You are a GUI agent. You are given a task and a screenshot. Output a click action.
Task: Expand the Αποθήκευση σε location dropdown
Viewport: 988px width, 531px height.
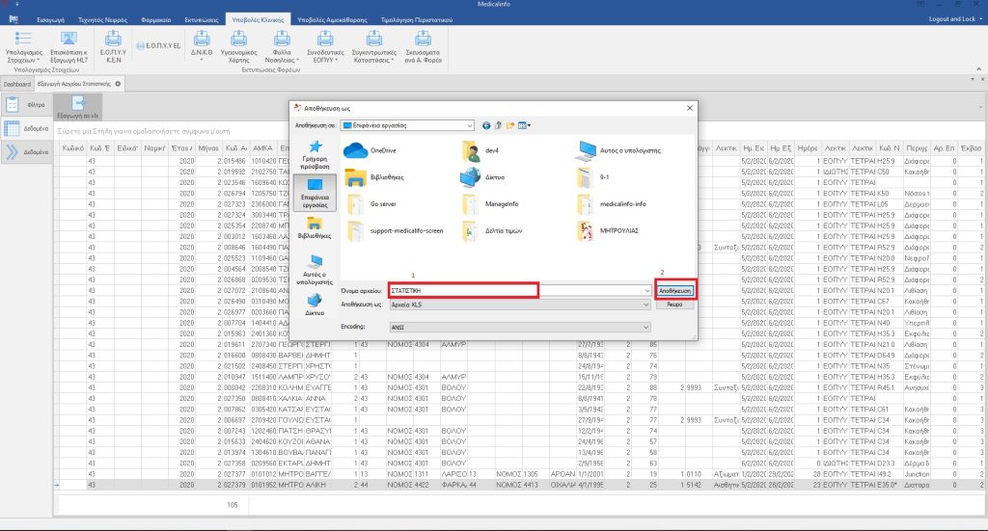pos(469,125)
